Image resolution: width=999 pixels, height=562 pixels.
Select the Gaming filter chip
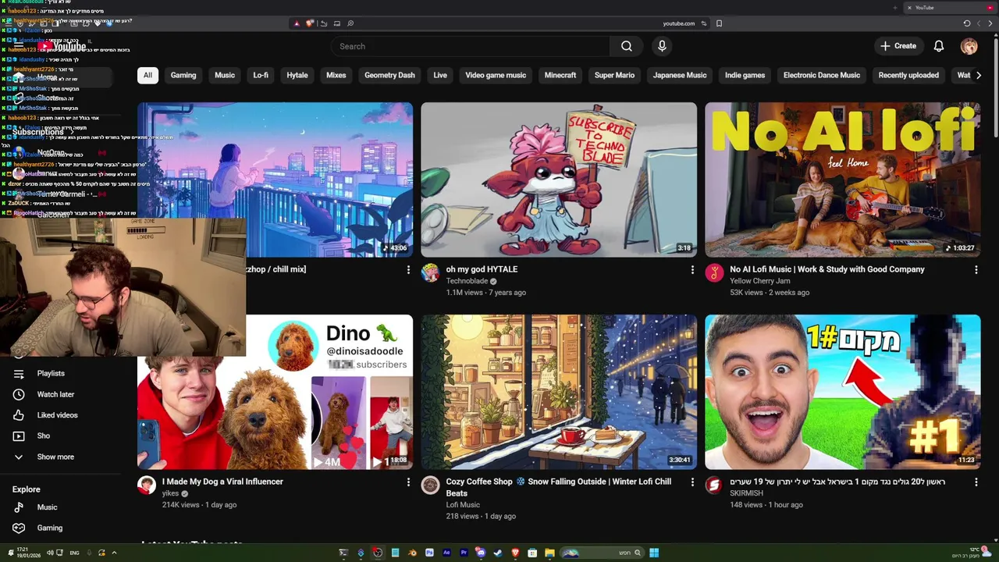pyautogui.click(x=183, y=75)
